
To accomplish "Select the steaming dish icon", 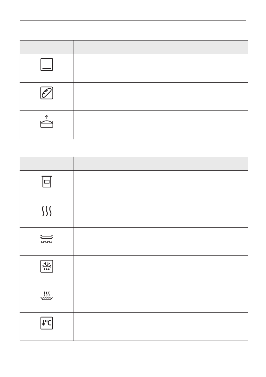I will click(x=47, y=296).
